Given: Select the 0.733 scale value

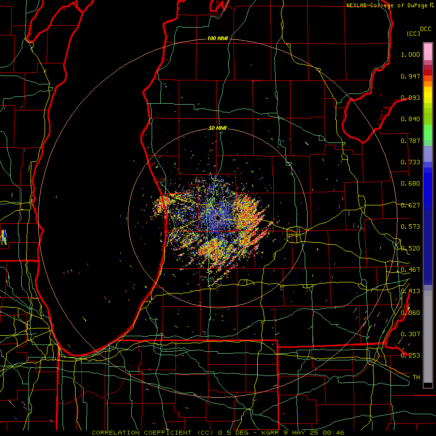Looking at the screenshot, I should pyautogui.click(x=410, y=162).
